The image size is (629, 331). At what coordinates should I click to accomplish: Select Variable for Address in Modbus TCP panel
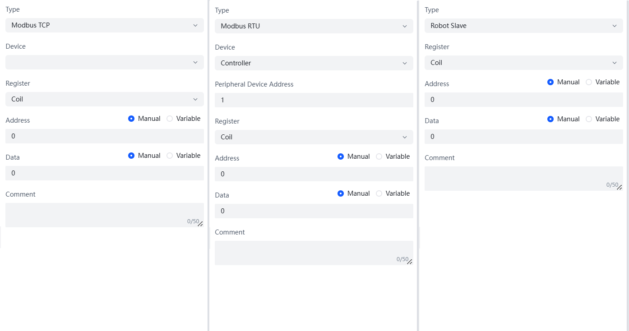(x=170, y=119)
